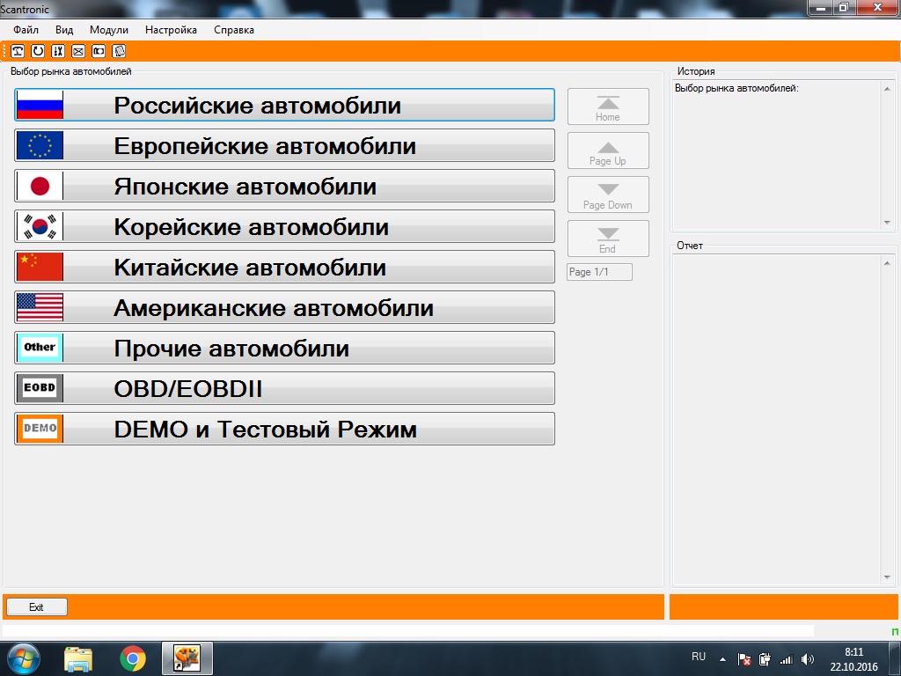
Task: Click the Page 1/1 indicator field
Action: click(x=599, y=272)
